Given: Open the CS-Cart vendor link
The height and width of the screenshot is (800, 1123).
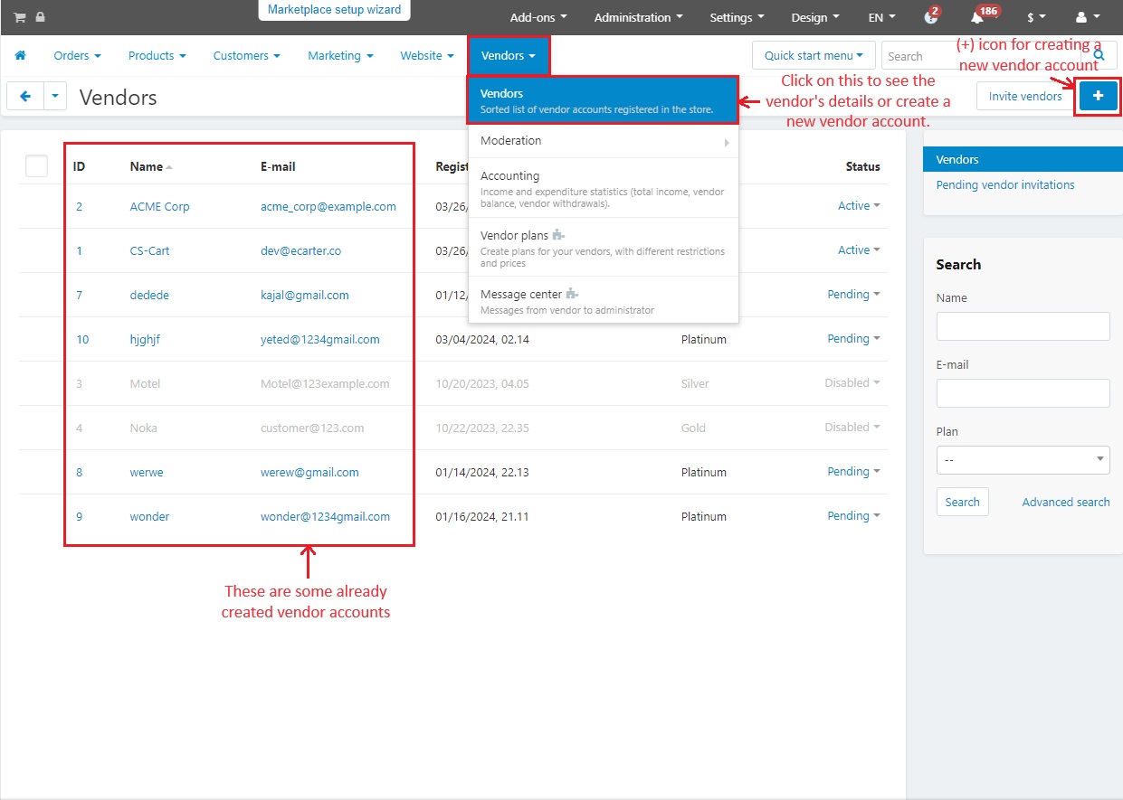Looking at the screenshot, I should (149, 250).
